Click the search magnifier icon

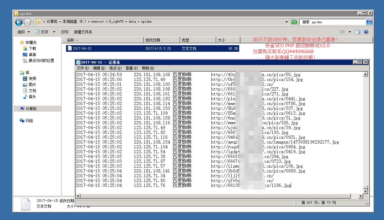tap(369, 22)
